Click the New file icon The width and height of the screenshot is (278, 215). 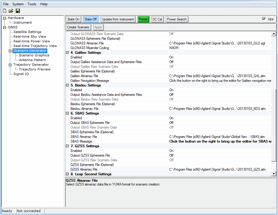click(4, 11)
